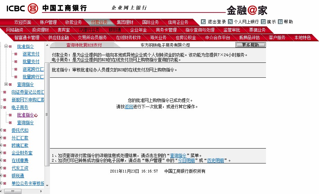The height and width of the screenshot is (194, 319).
Task: Open the 银财通 tab
Action: point(115,30)
